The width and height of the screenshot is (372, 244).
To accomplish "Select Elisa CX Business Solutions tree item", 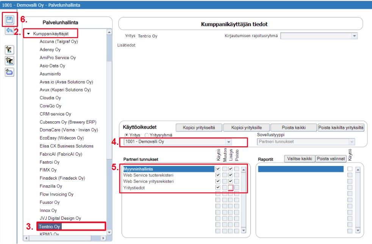I will point(66,146).
